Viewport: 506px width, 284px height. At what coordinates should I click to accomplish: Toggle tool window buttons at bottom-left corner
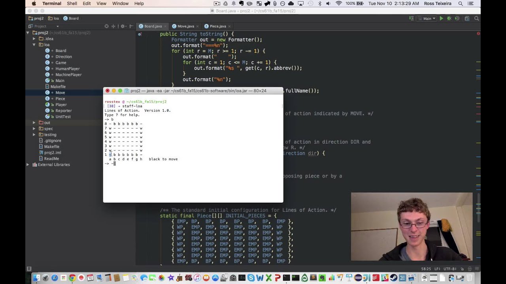coord(29,269)
